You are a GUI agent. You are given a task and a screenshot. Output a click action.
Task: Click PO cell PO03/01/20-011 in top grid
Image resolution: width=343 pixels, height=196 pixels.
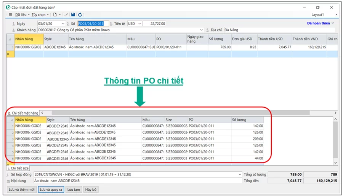[171, 47]
